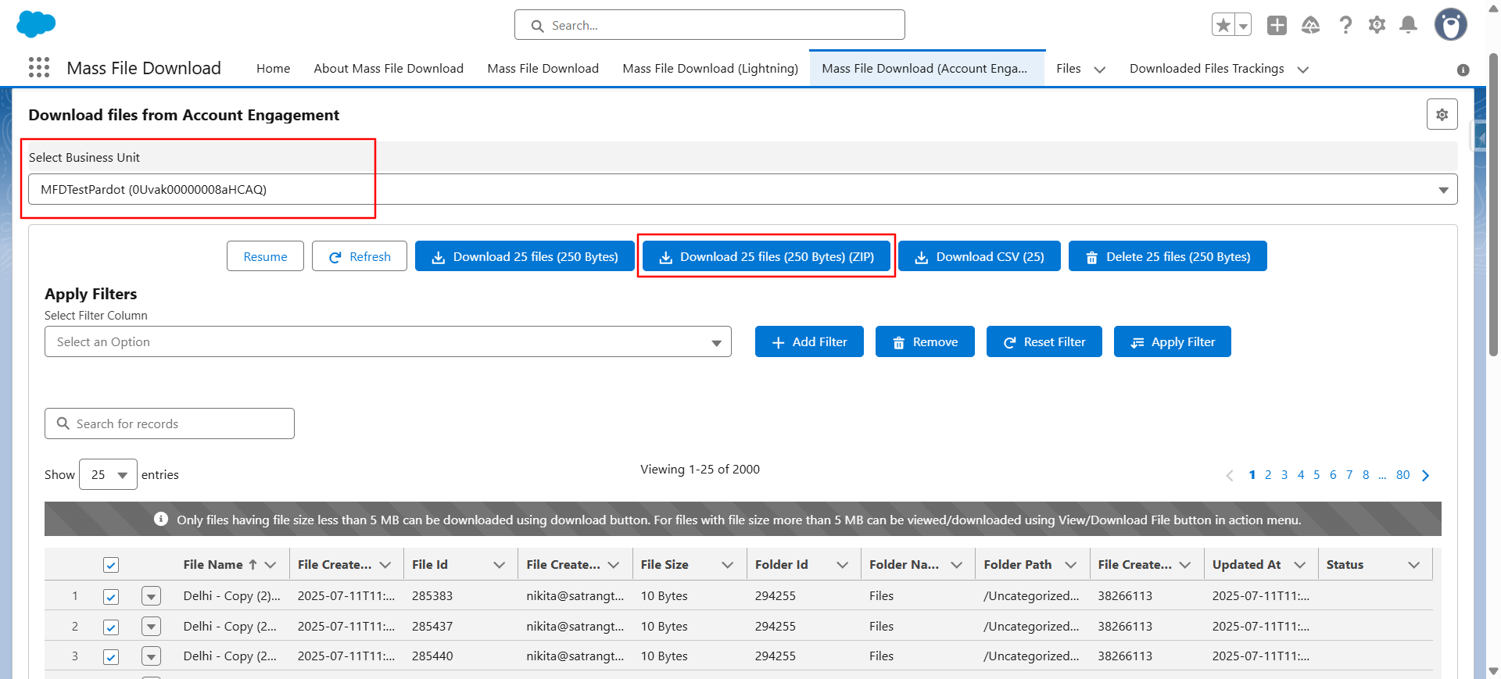Open Folder Path column menu chevron
Image resolution: width=1501 pixels, height=679 pixels.
point(1071,564)
